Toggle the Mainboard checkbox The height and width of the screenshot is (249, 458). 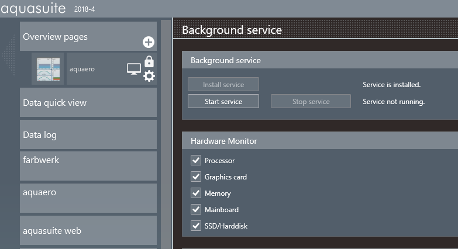pyautogui.click(x=196, y=210)
